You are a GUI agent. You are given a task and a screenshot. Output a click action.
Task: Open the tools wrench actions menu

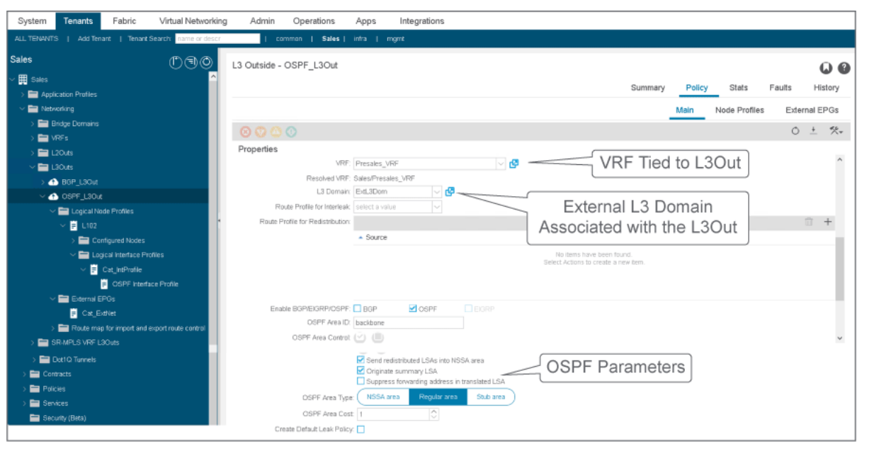click(x=836, y=131)
